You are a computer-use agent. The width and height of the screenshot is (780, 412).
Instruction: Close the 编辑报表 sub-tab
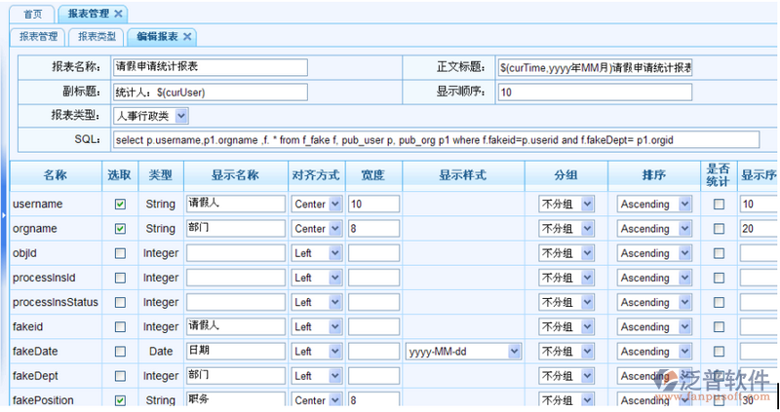pos(188,37)
